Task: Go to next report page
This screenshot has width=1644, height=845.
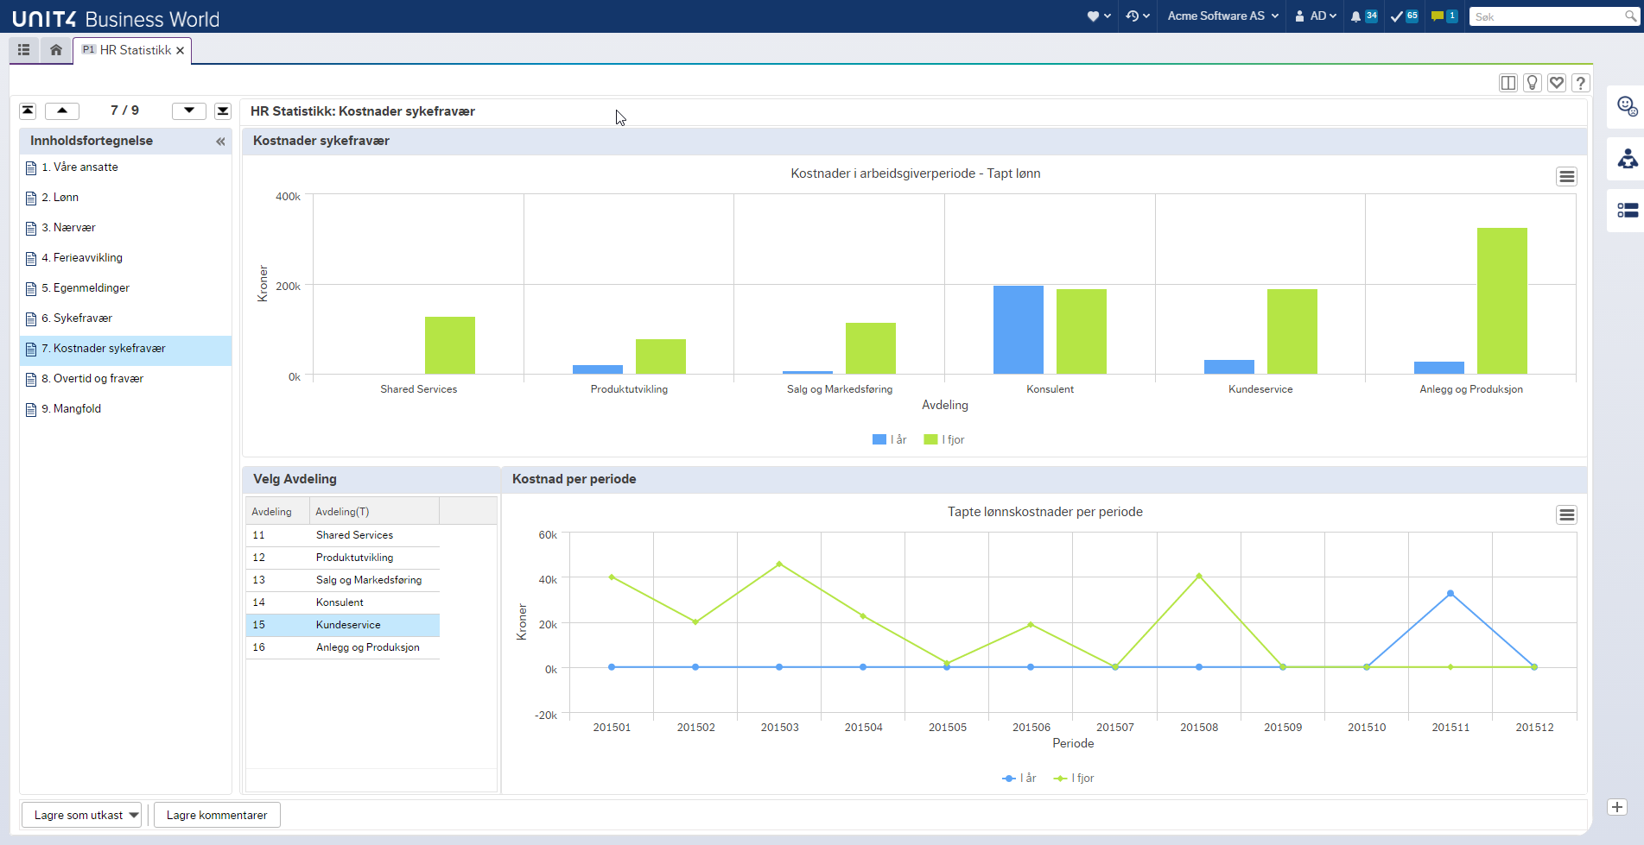Action: click(x=188, y=110)
